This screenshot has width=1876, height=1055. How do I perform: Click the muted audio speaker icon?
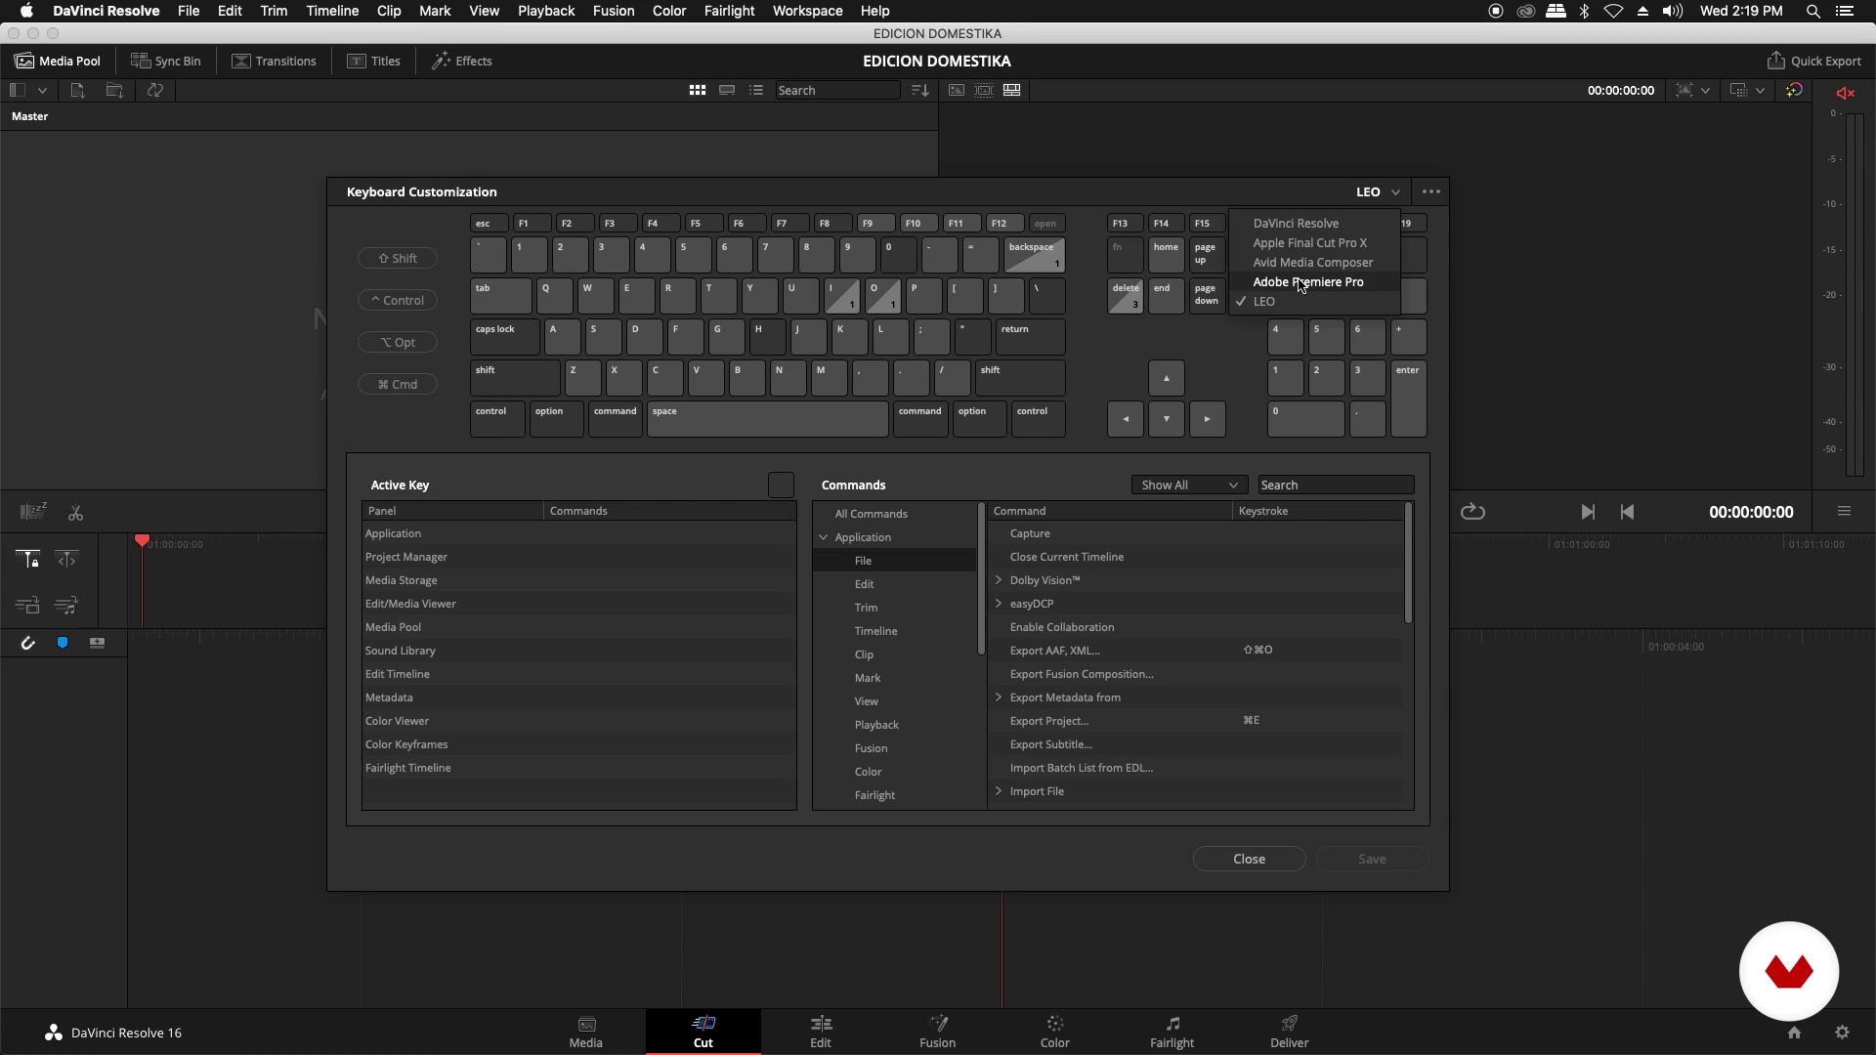click(1846, 93)
